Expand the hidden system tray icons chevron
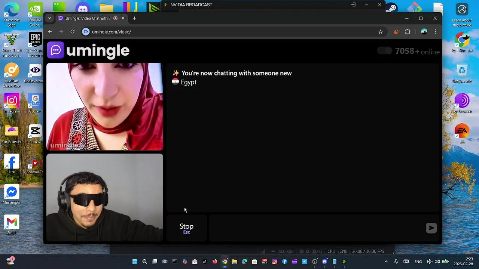Image resolution: width=479 pixels, height=269 pixels. click(386, 262)
